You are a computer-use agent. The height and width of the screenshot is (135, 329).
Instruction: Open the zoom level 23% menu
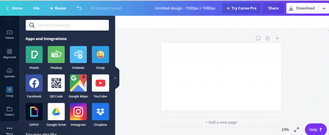tap(285, 130)
